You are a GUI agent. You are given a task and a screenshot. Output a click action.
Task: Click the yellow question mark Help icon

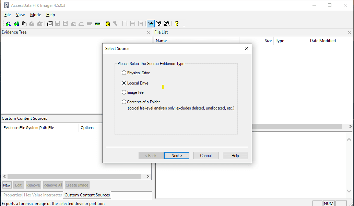(177, 23)
